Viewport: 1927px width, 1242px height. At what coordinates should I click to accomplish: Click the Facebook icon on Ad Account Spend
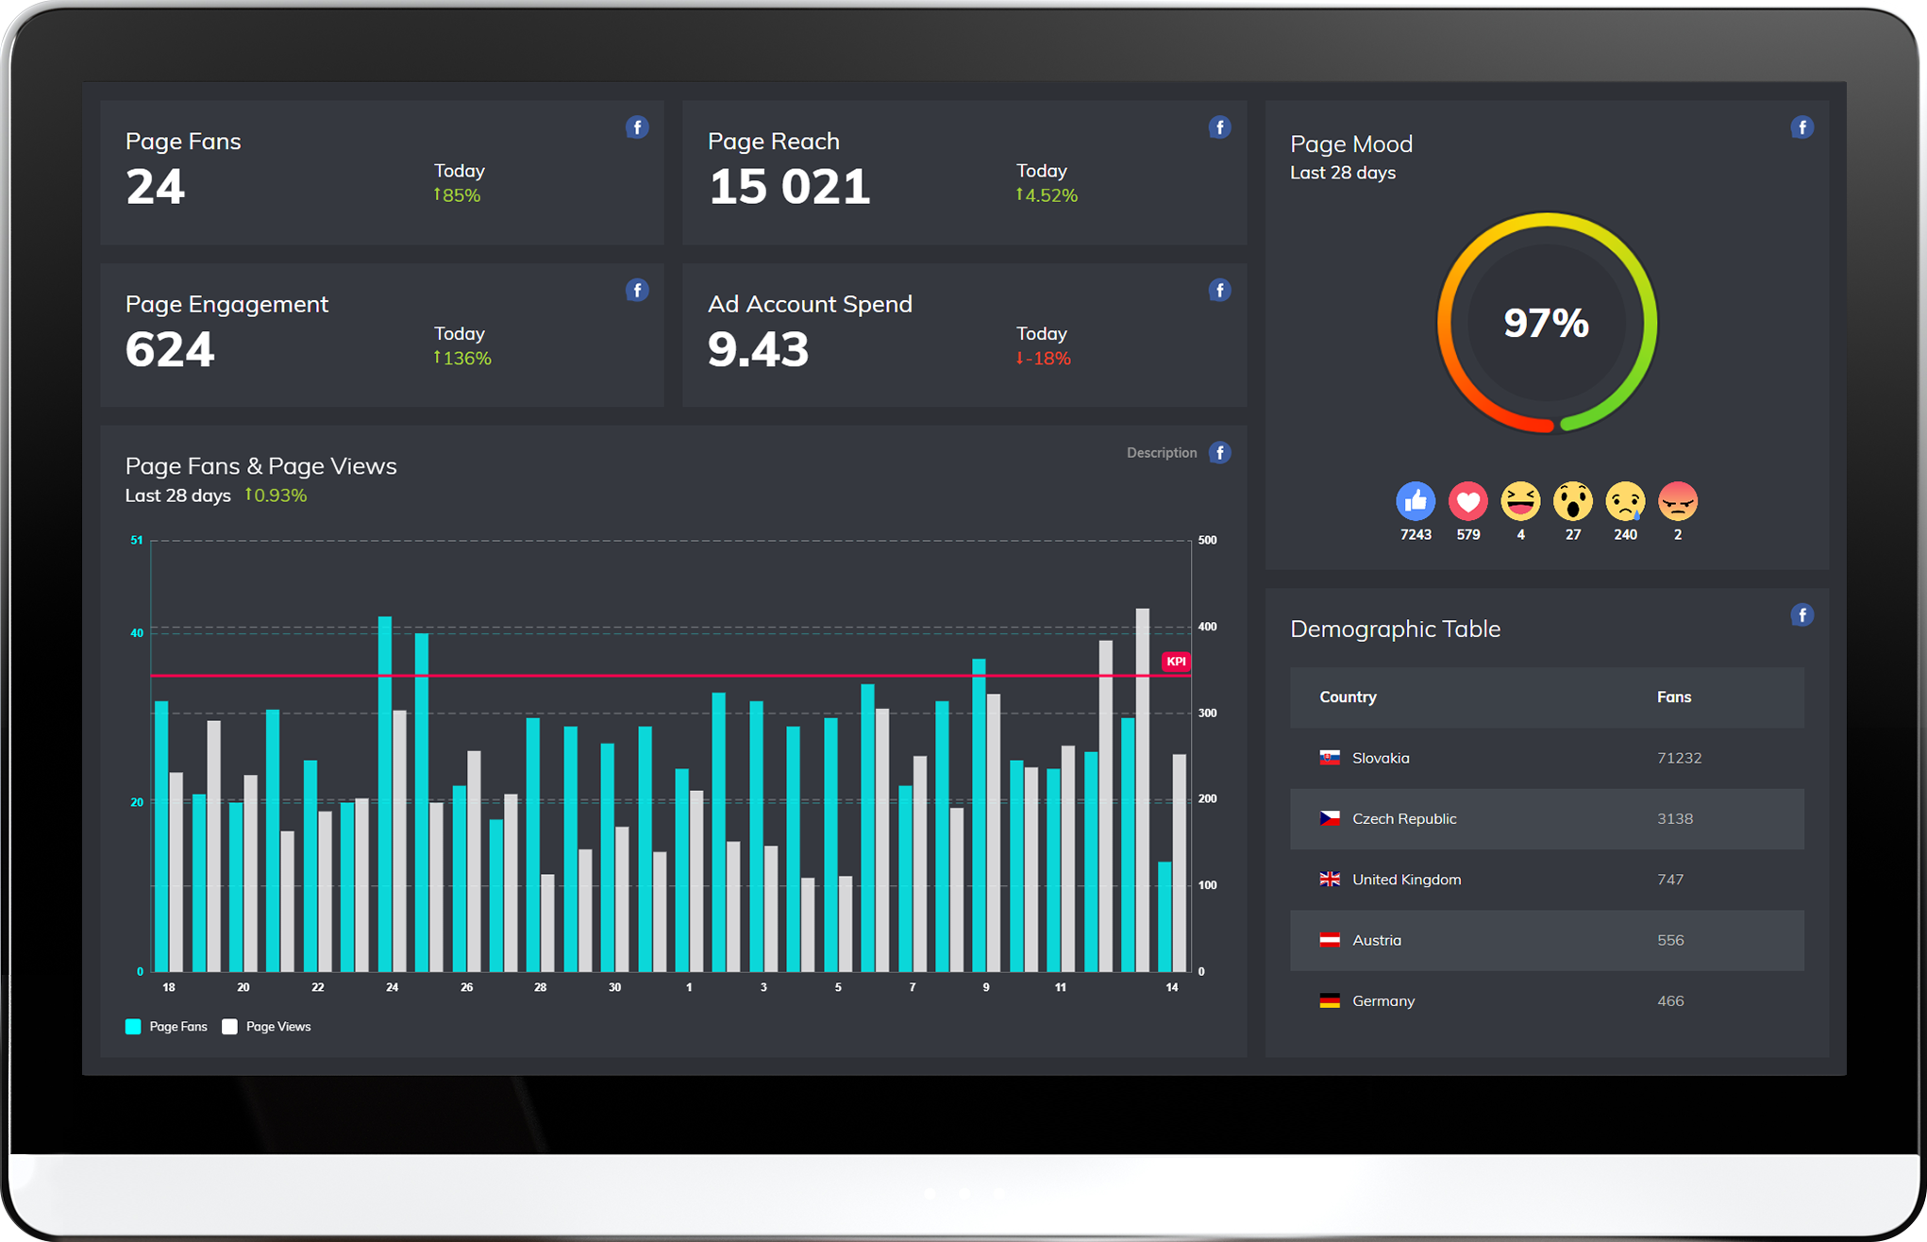1219,290
